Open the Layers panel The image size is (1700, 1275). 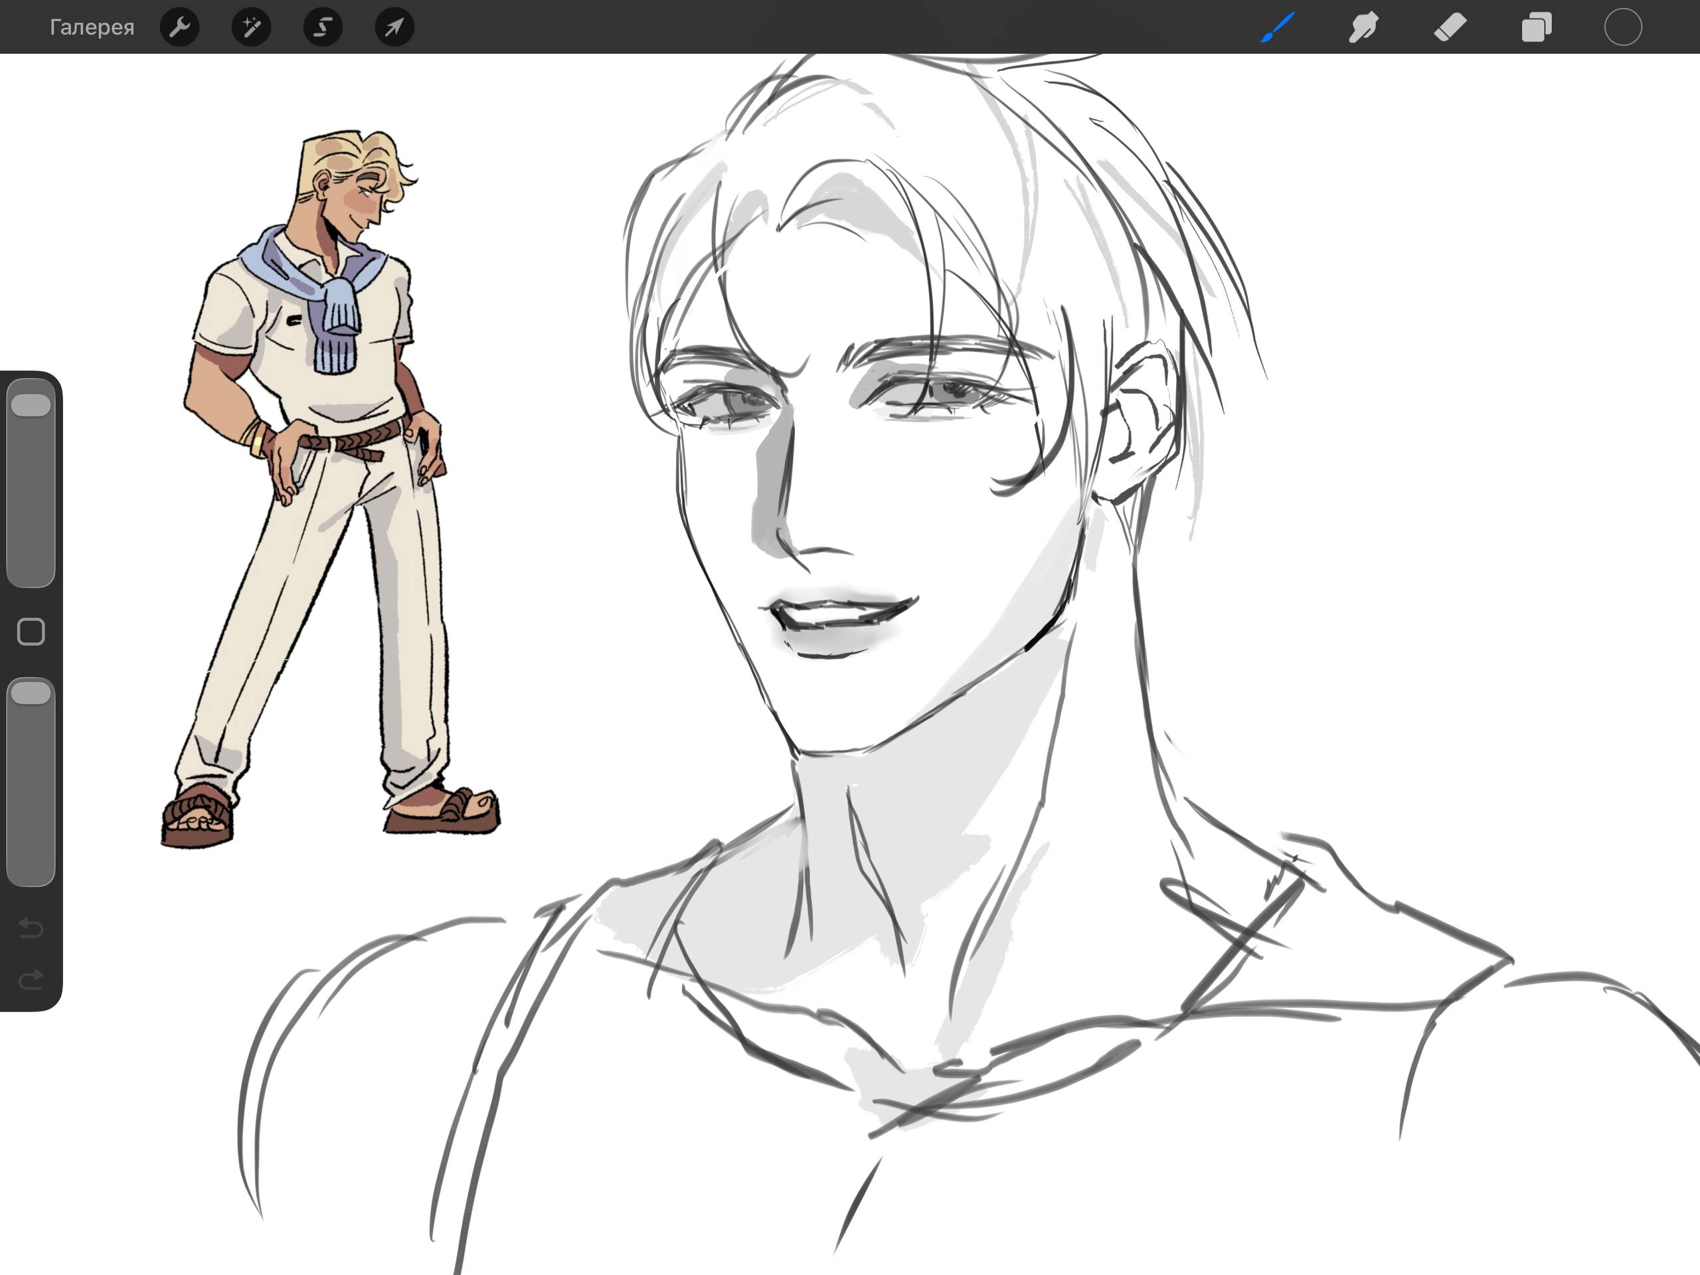pos(1536,28)
